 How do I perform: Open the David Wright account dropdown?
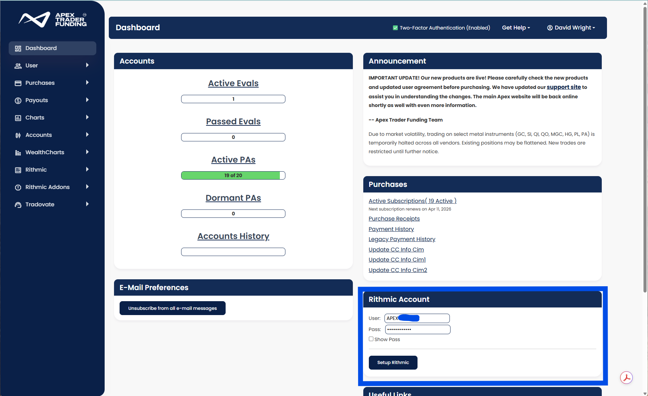tap(570, 27)
